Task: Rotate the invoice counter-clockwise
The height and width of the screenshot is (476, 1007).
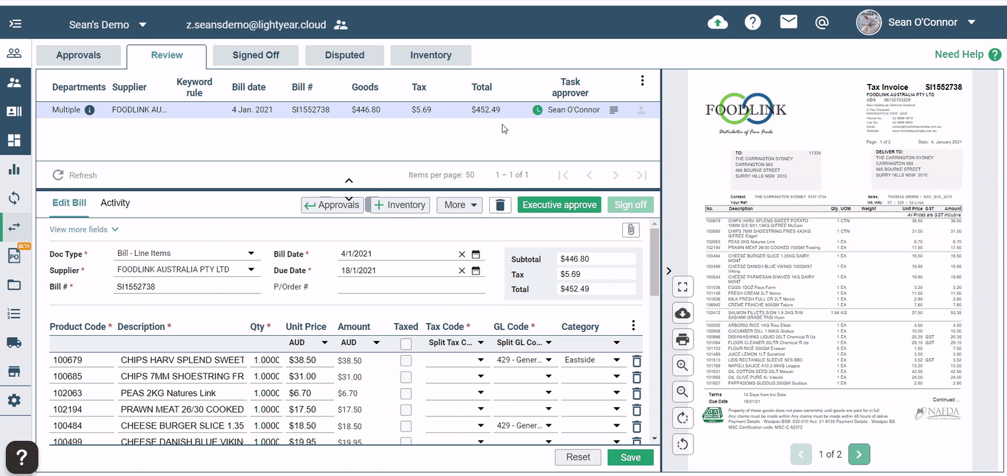Action: click(683, 444)
